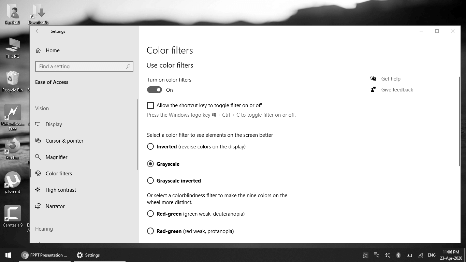This screenshot has height=262, width=466.
Task: Select the NaturalReader Free desktop icon
Action: [13, 118]
